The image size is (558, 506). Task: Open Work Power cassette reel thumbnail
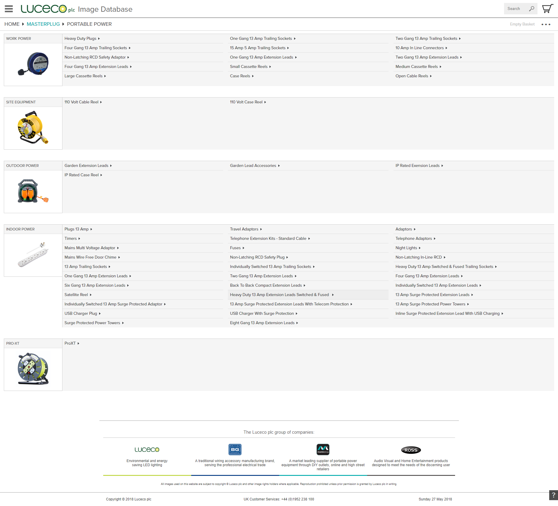tap(33, 64)
